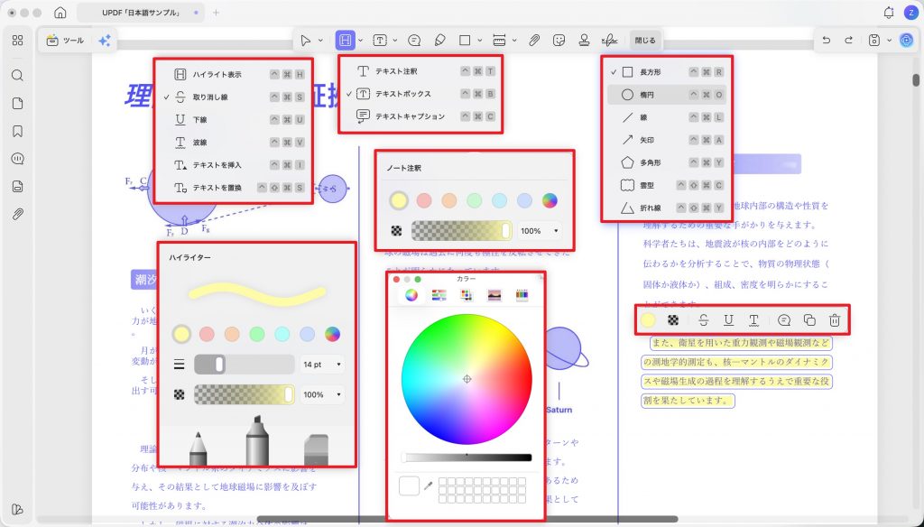Screen dimensions: 924x527
Task: Choose the text box tool in toolbar
Action: (380, 40)
